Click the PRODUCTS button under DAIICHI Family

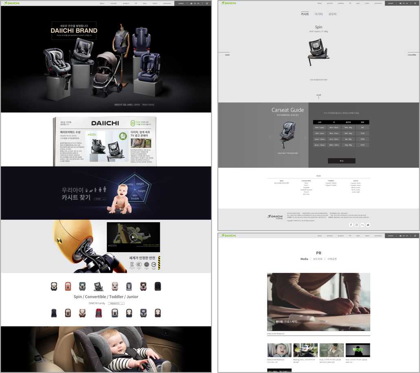(x=116, y=304)
